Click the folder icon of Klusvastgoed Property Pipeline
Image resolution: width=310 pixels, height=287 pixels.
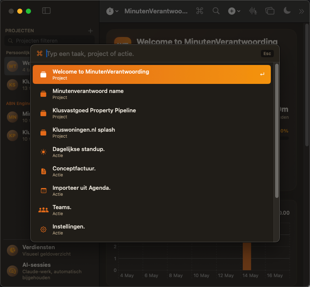pyautogui.click(x=43, y=113)
